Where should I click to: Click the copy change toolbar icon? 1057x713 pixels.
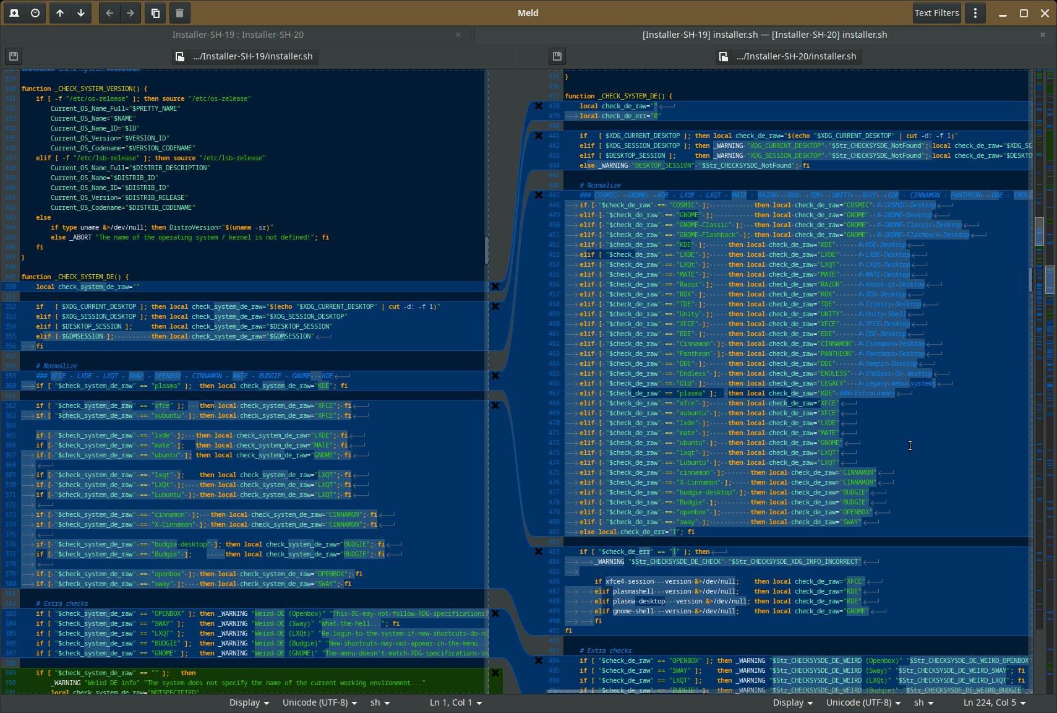tap(156, 13)
